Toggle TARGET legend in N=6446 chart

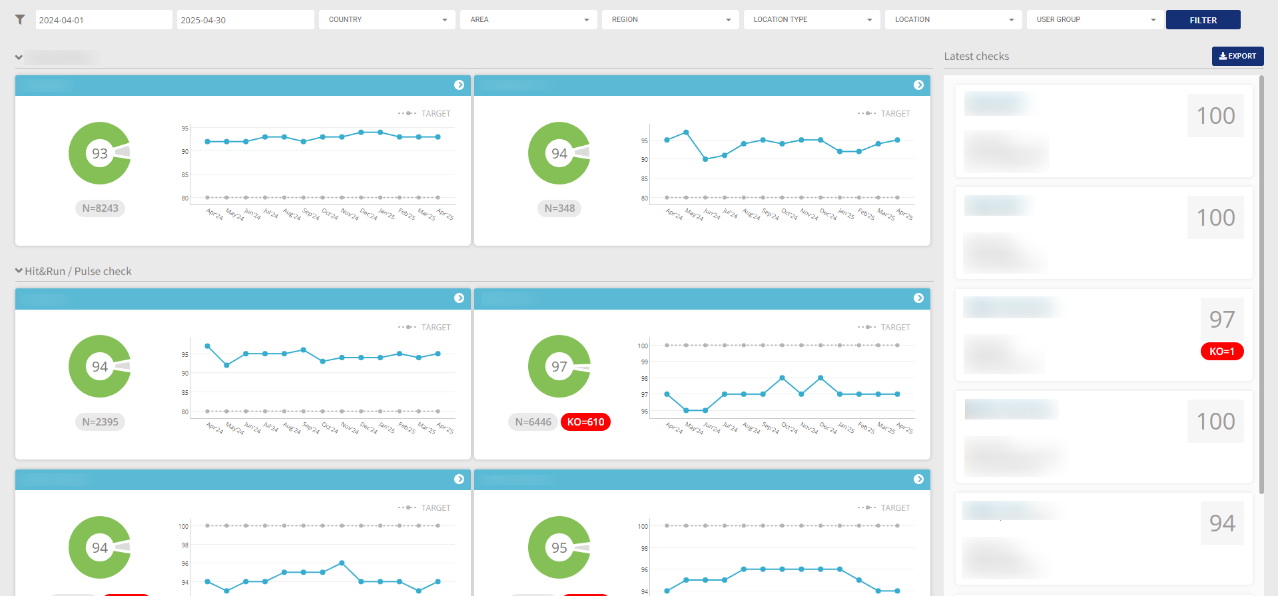884,327
